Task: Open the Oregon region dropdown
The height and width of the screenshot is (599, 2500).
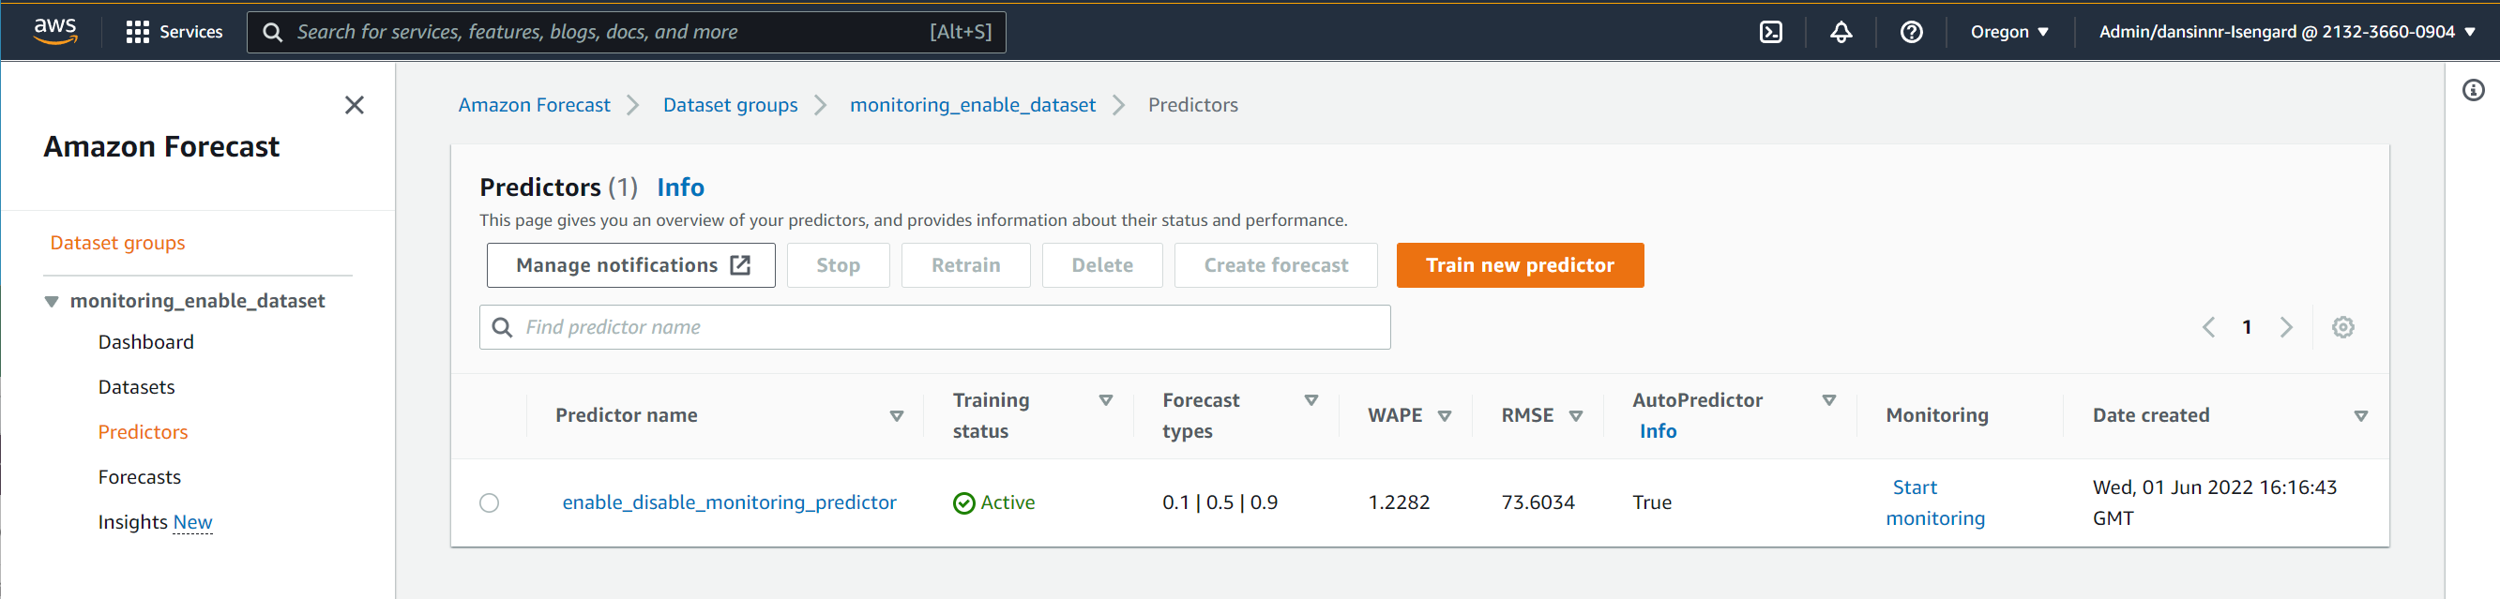Action: click(x=2009, y=32)
